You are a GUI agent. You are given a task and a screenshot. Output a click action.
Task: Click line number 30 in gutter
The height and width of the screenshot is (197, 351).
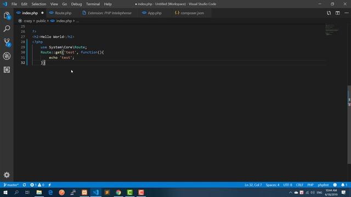pos(23,53)
